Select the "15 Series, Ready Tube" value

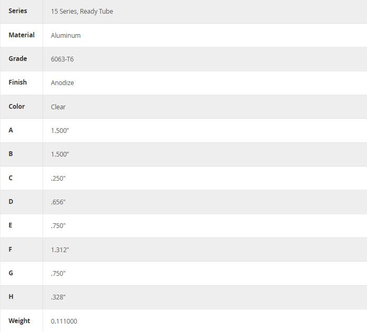[81, 11]
